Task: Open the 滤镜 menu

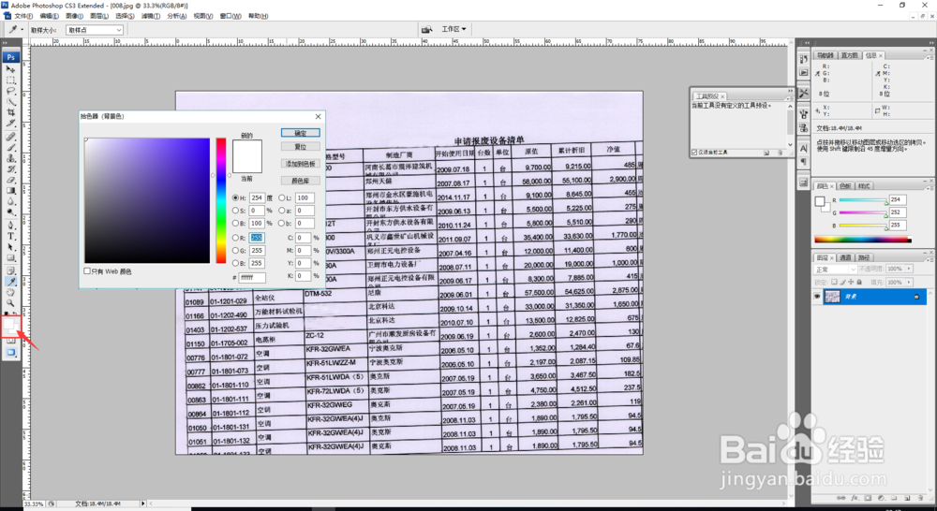Action: 151,16
